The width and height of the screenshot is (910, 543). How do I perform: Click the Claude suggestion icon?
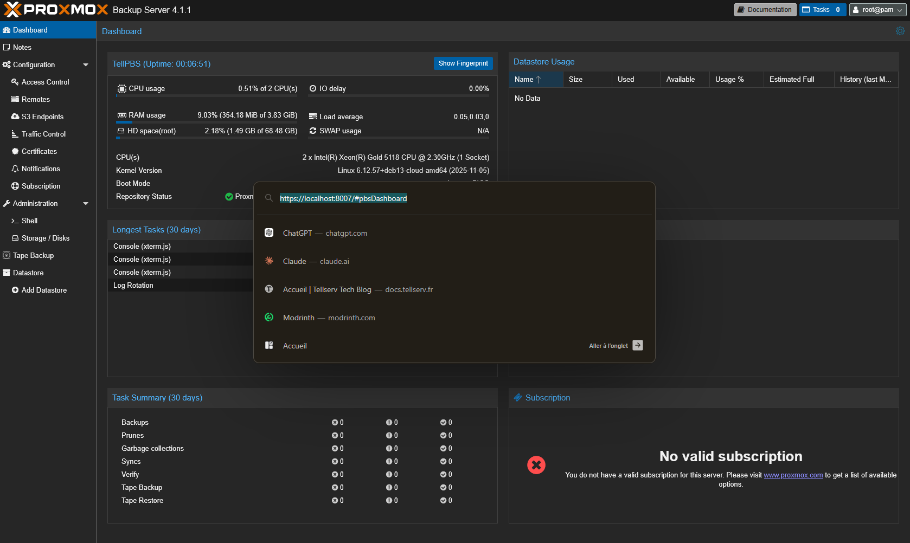(269, 261)
